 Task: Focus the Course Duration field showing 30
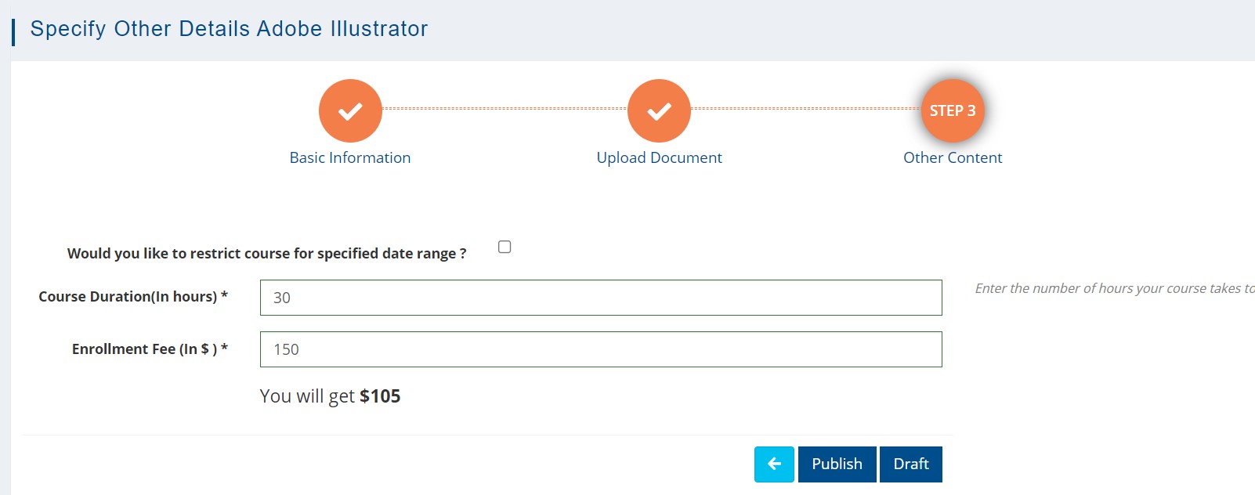coord(601,298)
